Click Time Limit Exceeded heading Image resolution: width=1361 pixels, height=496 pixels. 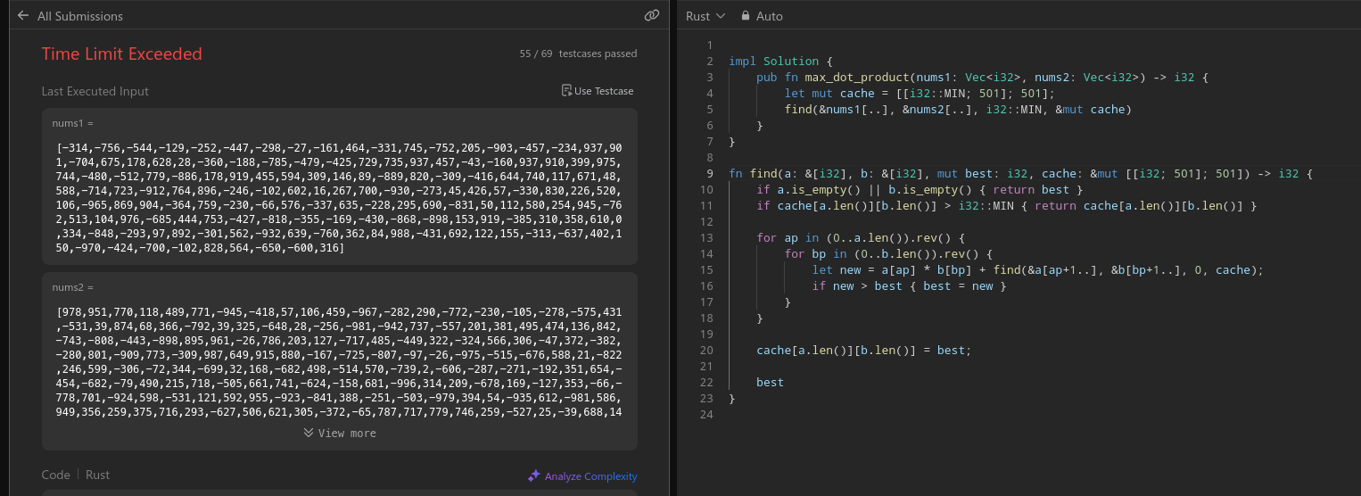(x=122, y=54)
